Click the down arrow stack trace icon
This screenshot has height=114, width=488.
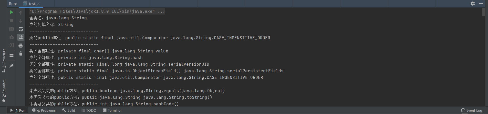click(x=21, y=21)
